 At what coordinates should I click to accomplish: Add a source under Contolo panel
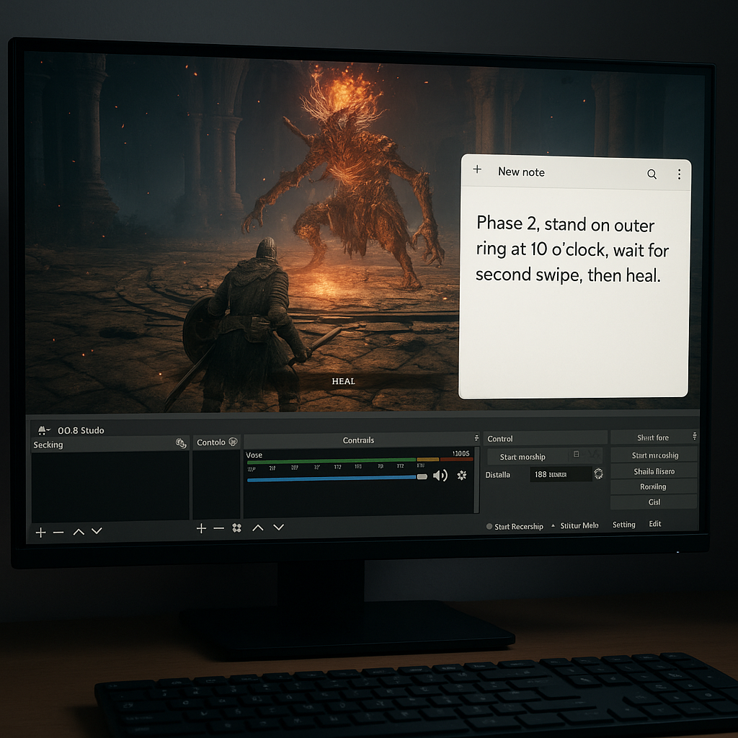[x=202, y=528]
